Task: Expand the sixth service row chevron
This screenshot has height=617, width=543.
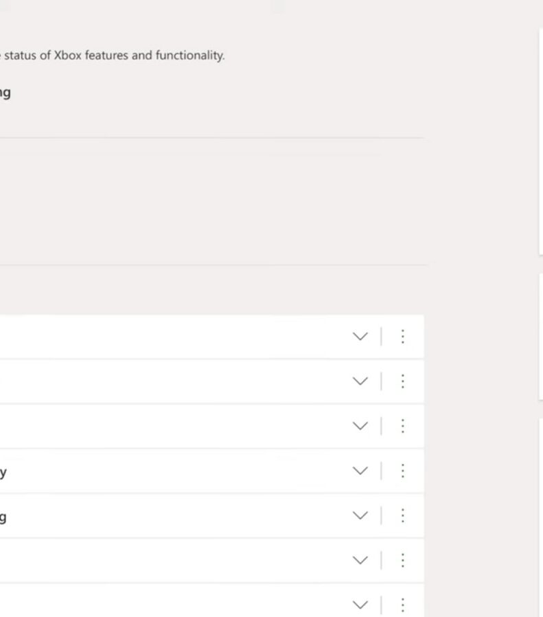Action: point(360,560)
